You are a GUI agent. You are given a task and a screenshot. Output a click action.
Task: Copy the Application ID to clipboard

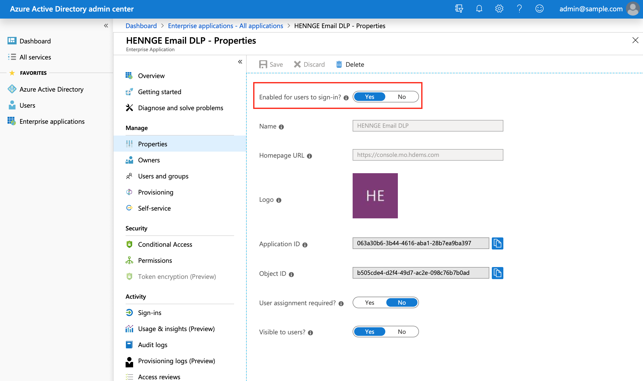(497, 243)
